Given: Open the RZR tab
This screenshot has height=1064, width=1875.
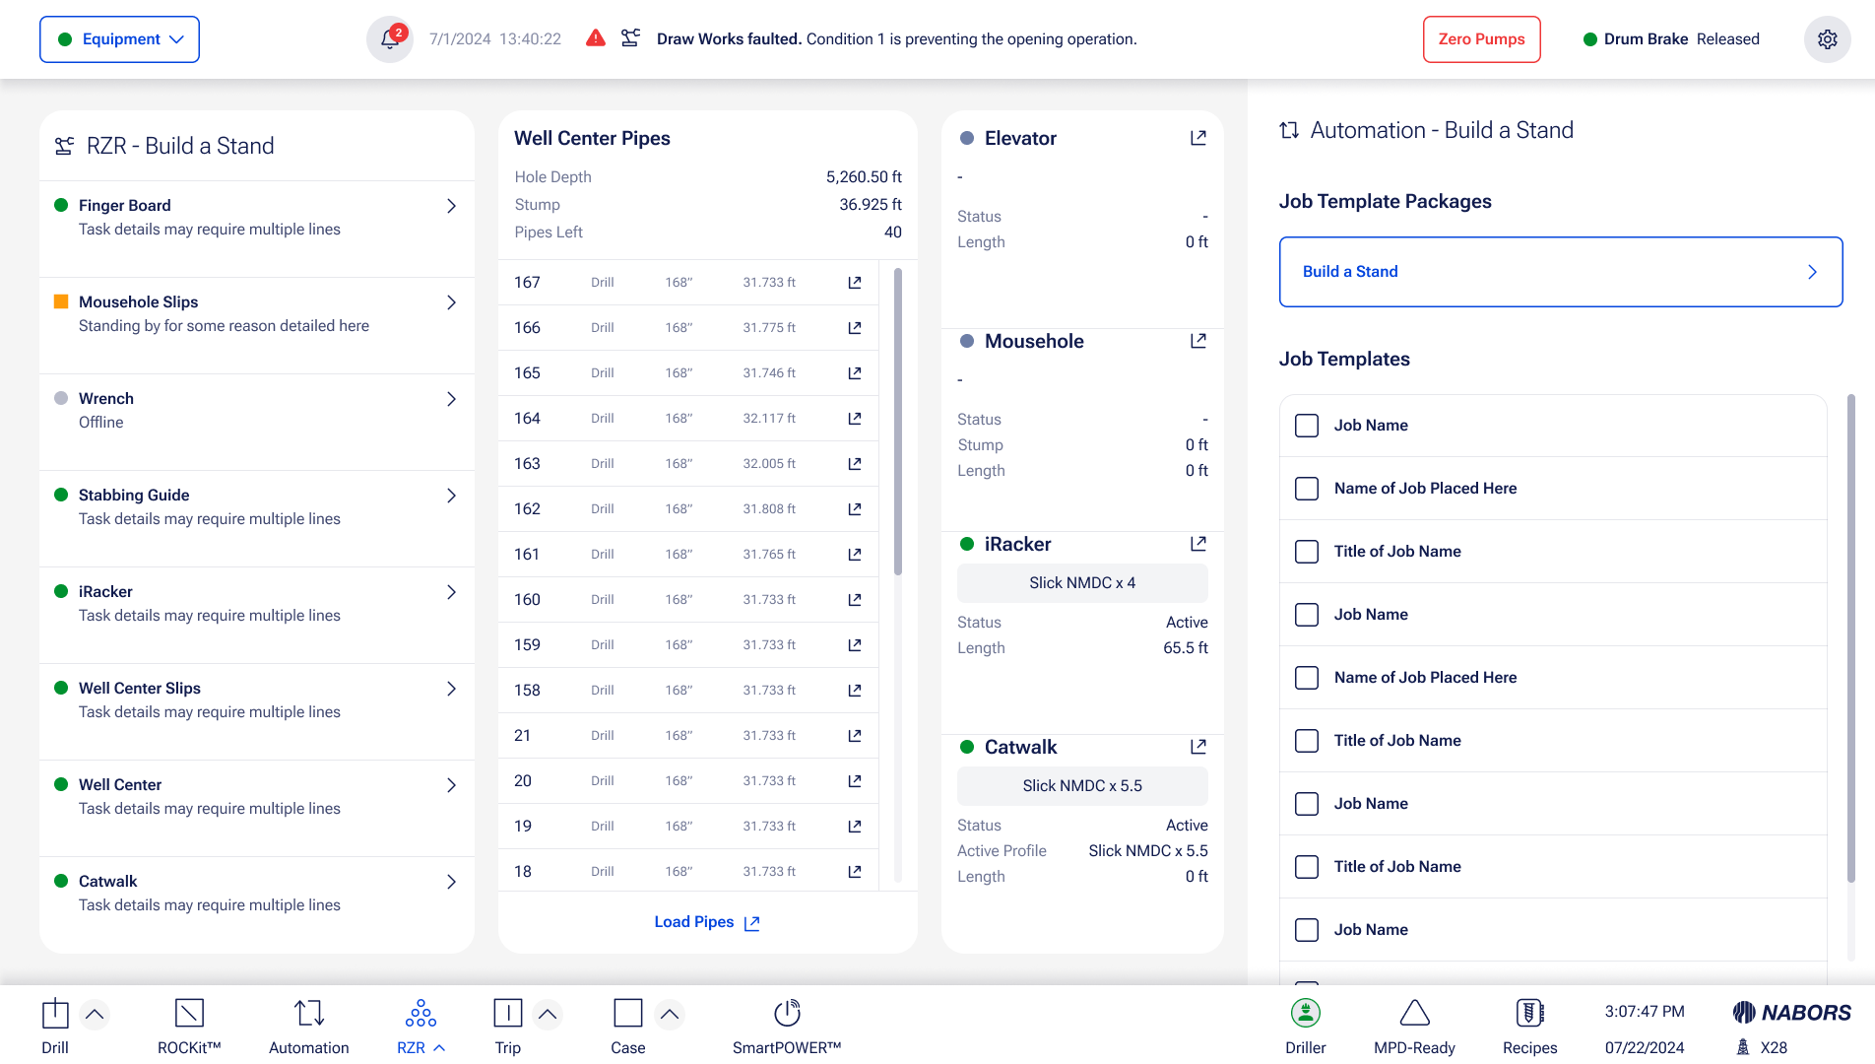Looking at the screenshot, I should [x=420, y=1026].
